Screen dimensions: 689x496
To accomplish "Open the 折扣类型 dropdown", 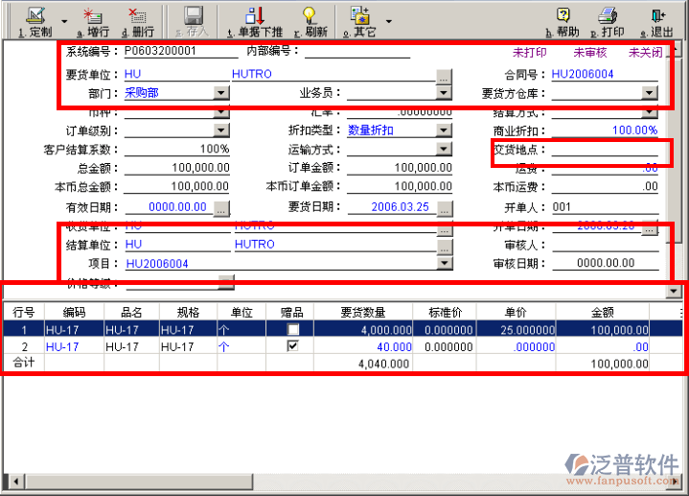I will [x=444, y=130].
